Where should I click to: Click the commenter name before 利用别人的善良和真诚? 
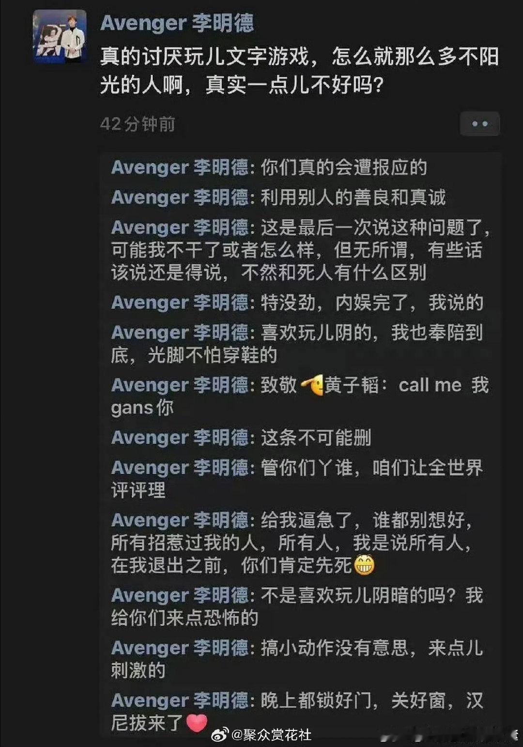pos(180,197)
